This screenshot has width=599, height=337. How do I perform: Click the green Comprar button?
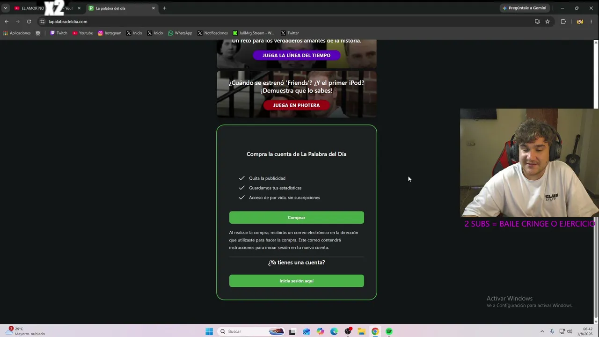[x=297, y=218]
